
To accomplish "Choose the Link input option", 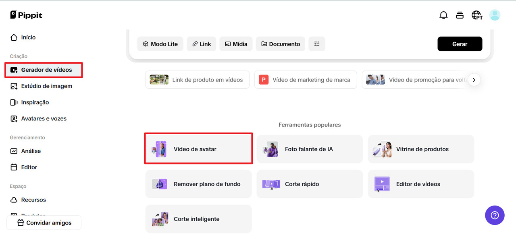I will tap(202, 44).
